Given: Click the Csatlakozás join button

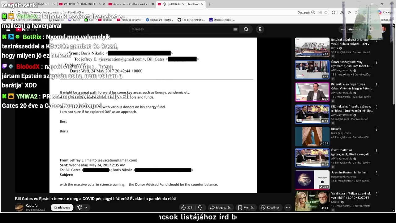Looking at the screenshot, I should 62,208.
